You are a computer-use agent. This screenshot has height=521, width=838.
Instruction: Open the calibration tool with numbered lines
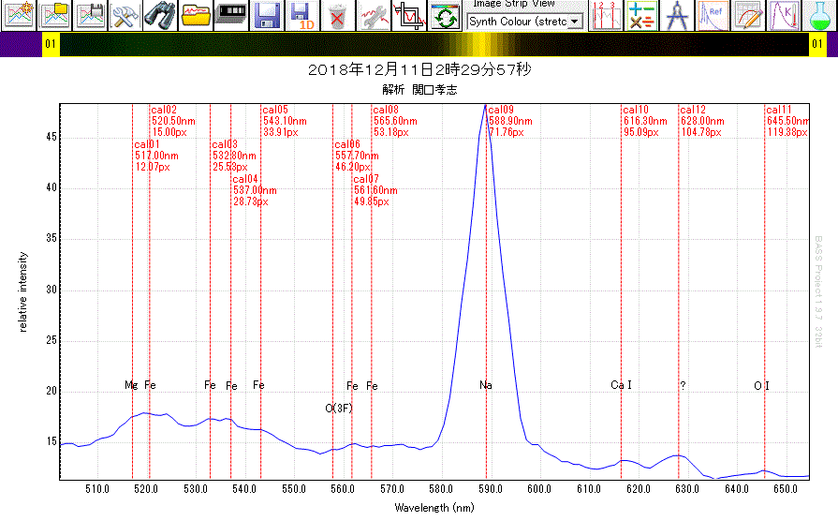pyautogui.click(x=606, y=15)
